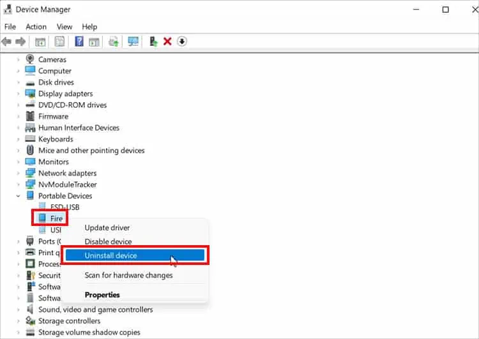Click the Firmware chip icon

click(30, 116)
